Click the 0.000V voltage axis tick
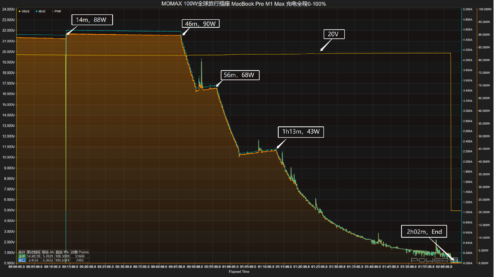 (x=10, y=263)
